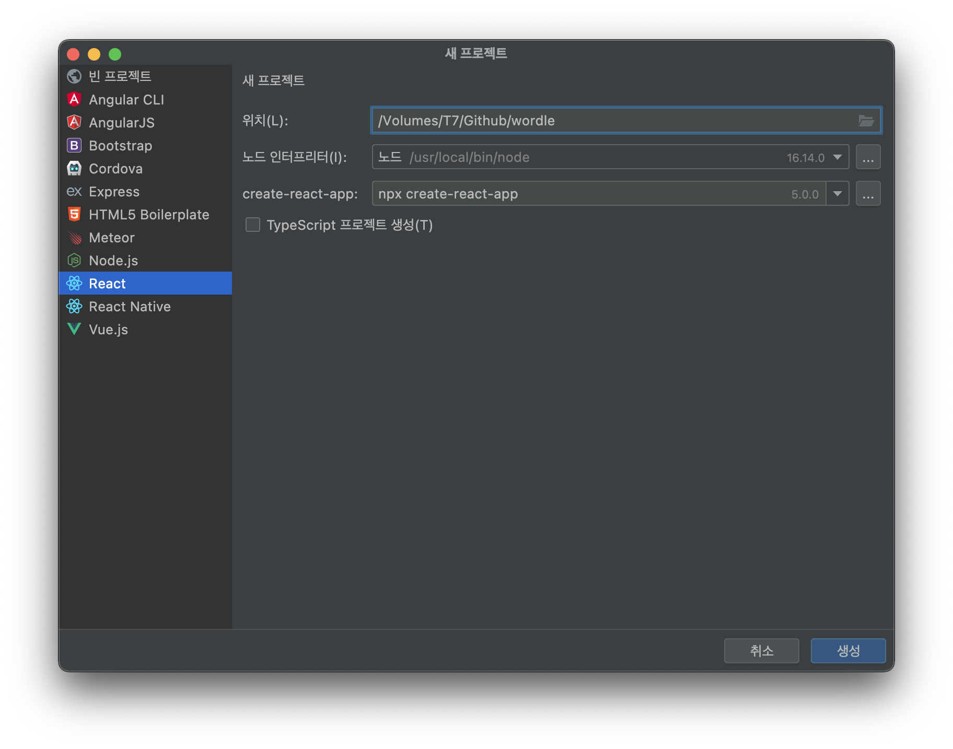Click the Node.js hexagon icon
Viewport: 953px width, 749px height.
click(74, 260)
